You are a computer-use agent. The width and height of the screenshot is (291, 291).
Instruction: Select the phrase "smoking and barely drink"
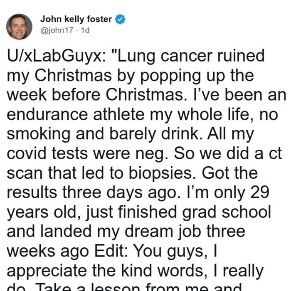click(x=103, y=134)
